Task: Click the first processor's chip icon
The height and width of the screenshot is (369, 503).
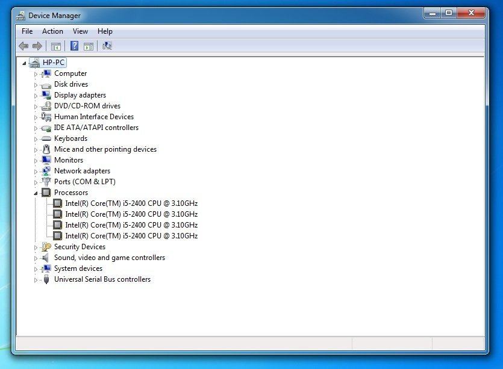Action: [x=57, y=203]
